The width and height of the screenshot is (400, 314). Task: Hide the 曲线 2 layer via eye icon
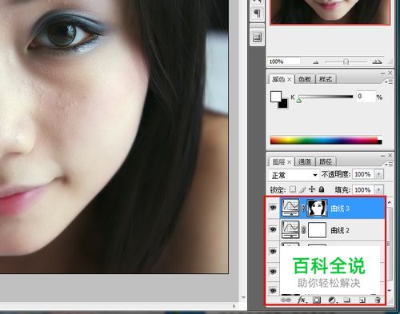pyautogui.click(x=273, y=229)
